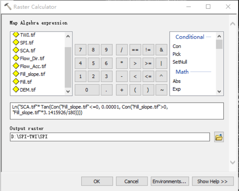Insert the division operator

click(x=122, y=50)
